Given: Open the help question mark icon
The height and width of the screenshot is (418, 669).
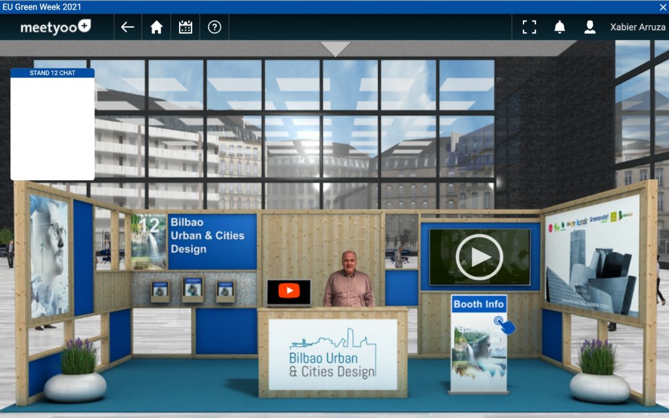Looking at the screenshot, I should point(214,27).
